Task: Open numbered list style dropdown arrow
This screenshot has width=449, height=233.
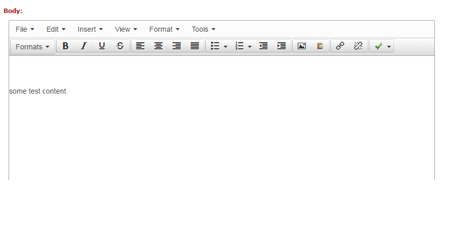Action: 250,46
